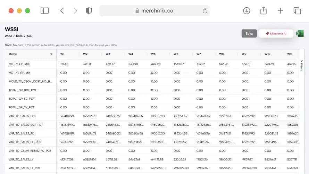Click the browser forward arrow
The height and width of the screenshot is (174, 309).
pyautogui.click(x=75, y=11)
